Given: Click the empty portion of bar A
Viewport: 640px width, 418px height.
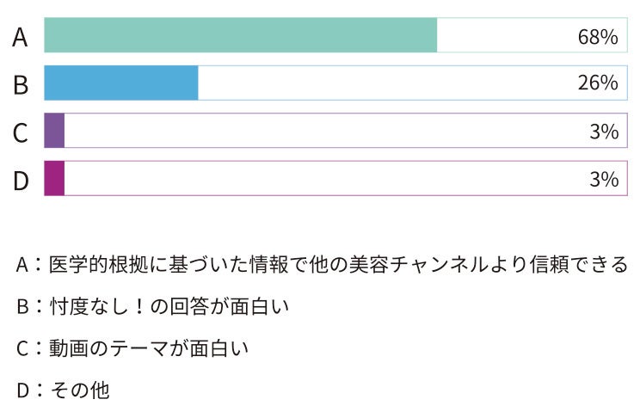Looking at the screenshot, I should (x=532, y=35).
